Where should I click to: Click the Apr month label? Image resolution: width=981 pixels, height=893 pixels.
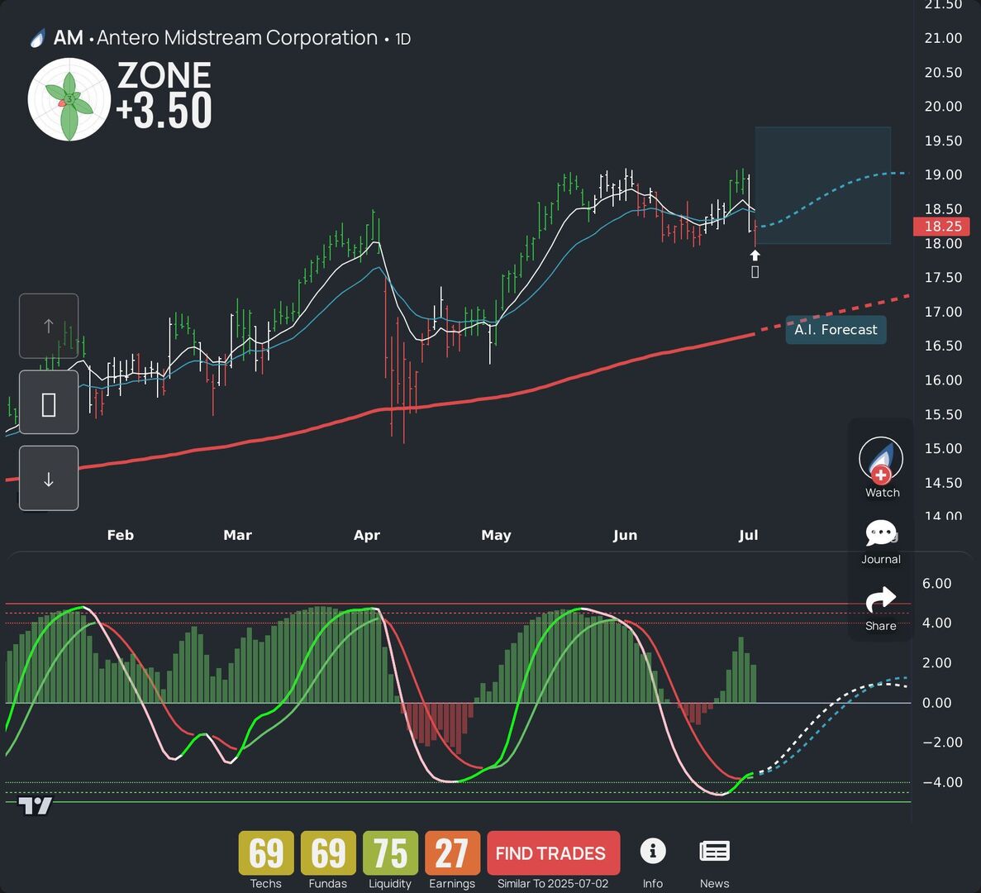pos(367,535)
